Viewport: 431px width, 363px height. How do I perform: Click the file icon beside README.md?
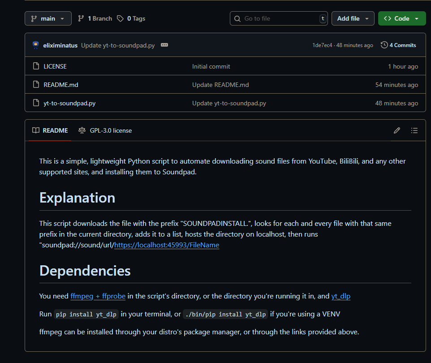click(36, 84)
